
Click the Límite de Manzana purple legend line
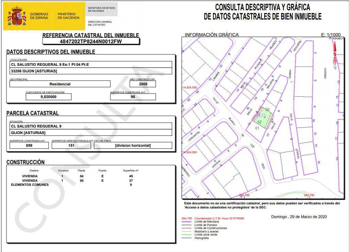coord(187,222)
